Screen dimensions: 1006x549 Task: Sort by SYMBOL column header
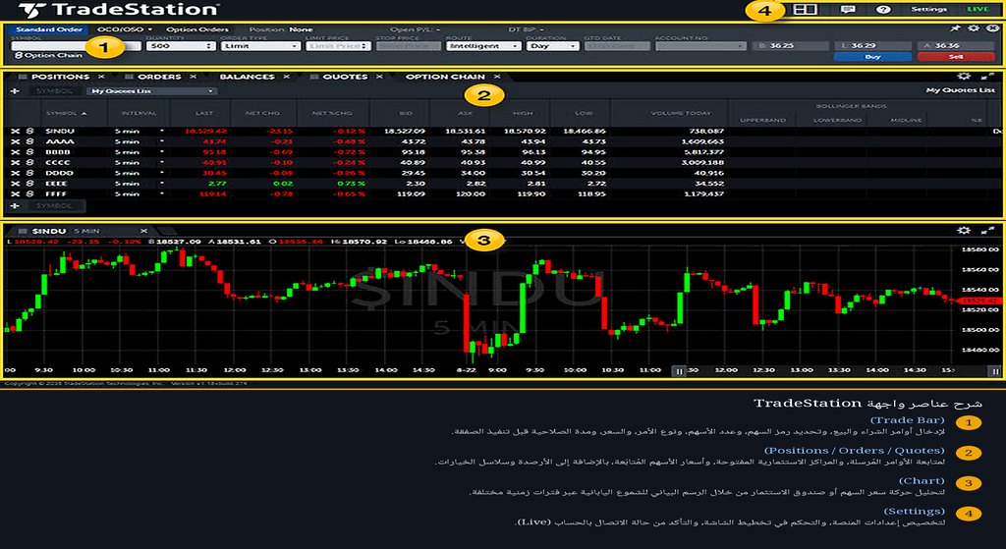pyautogui.click(x=66, y=113)
